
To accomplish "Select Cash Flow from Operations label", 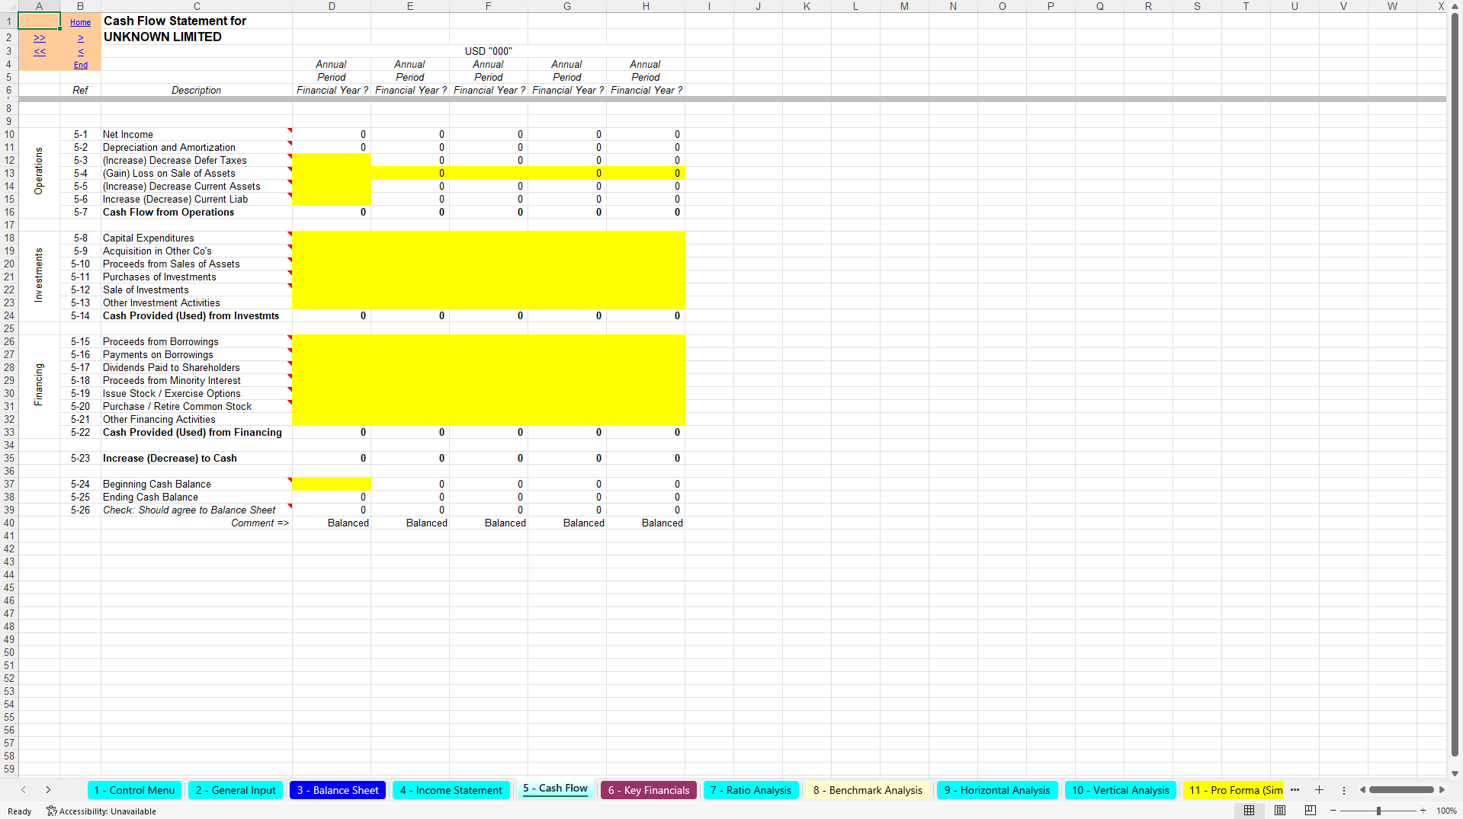I will coord(197,212).
